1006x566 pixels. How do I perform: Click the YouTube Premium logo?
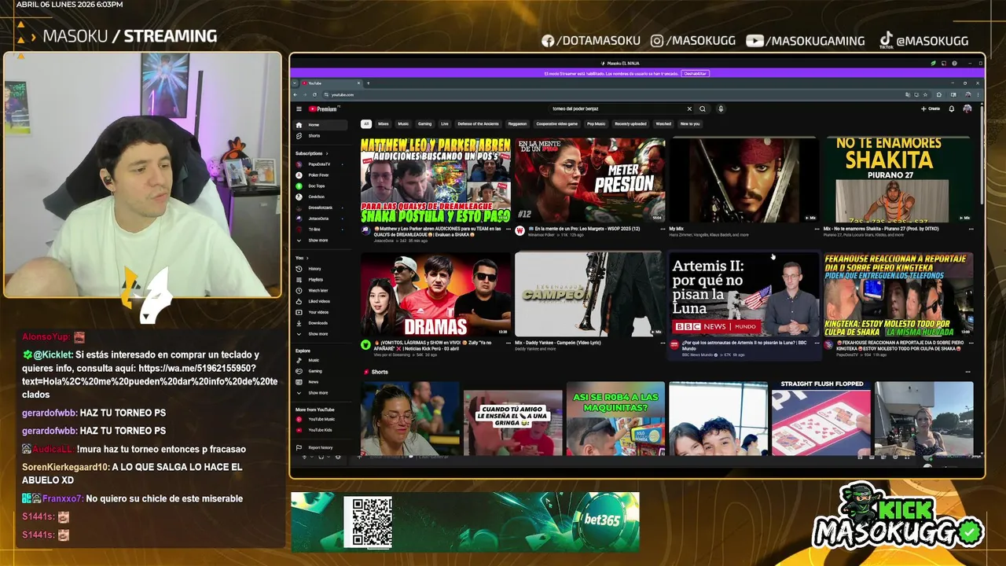coord(323,109)
